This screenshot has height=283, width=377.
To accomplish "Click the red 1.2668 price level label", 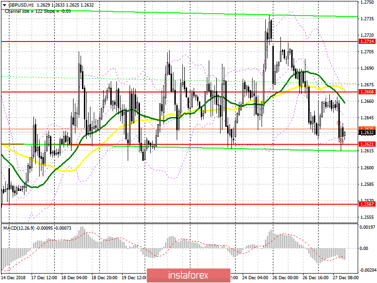I will click(x=367, y=92).
